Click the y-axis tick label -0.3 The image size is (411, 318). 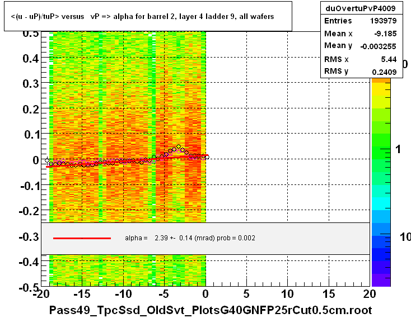29,236
